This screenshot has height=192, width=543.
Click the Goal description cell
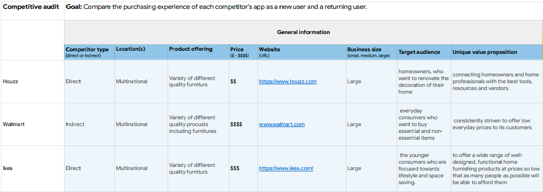303,10
